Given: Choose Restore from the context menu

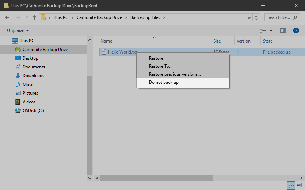Looking at the screenshot, I should [x=156, y=58].
